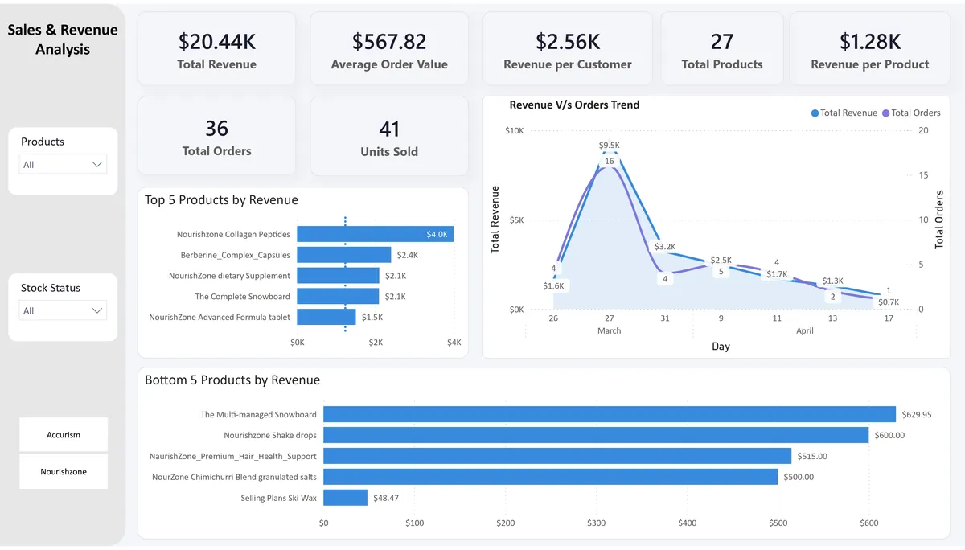Viewport: 965px width, 550px height.
Task: Click the $4.0K bar value label
Action: point(437,234)
